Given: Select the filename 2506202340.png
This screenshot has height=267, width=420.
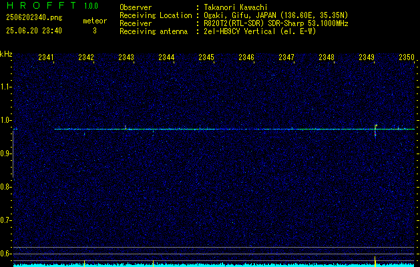Looking at the screenshot, I should [x=34, y=18].
